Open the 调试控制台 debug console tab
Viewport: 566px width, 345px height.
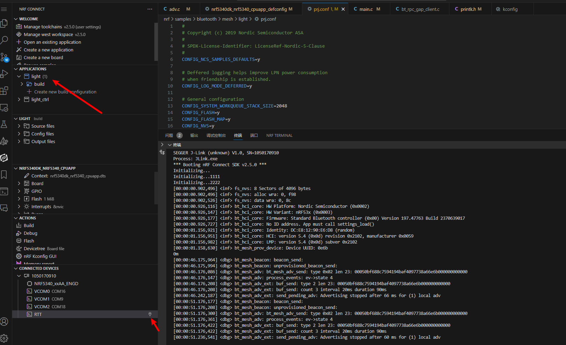(216, 135)
